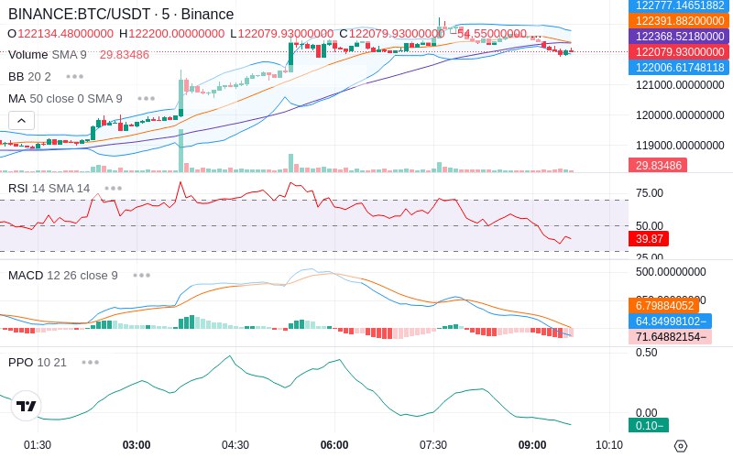This screenshot has width=733, height=458.
Task: Open PPO 10 21 indicator more options
Action: click(90, 362)
